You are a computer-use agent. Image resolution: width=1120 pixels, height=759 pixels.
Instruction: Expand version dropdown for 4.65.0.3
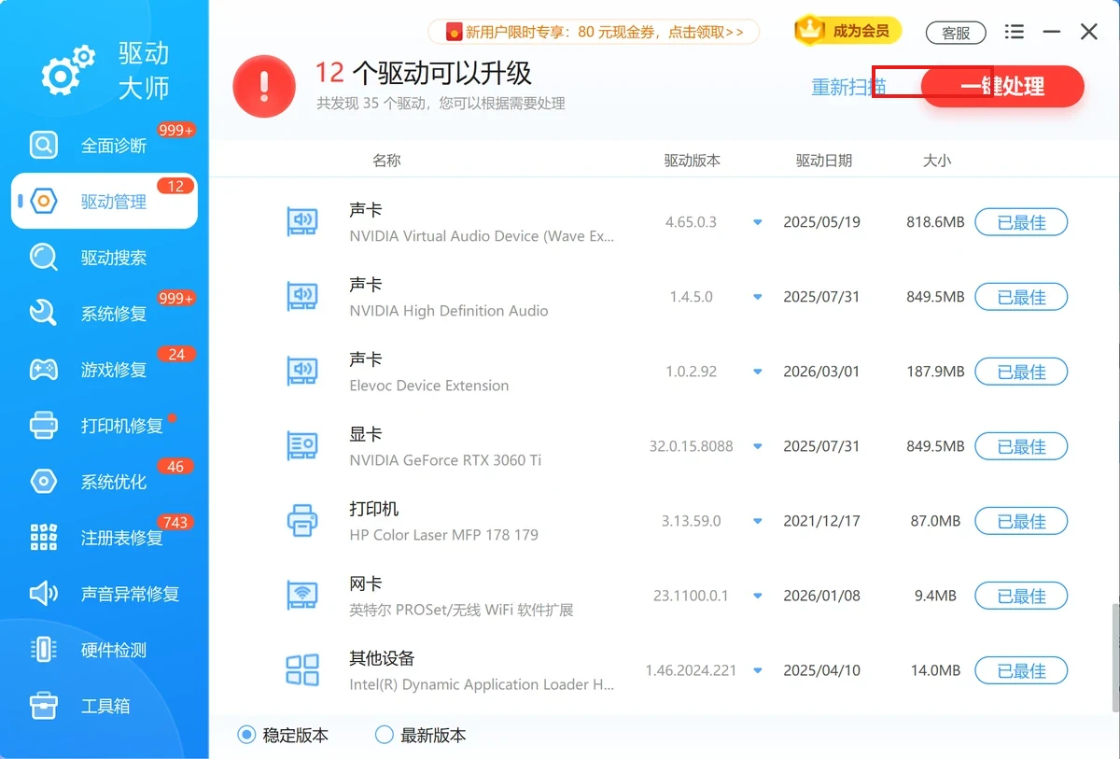pos(758,222)
